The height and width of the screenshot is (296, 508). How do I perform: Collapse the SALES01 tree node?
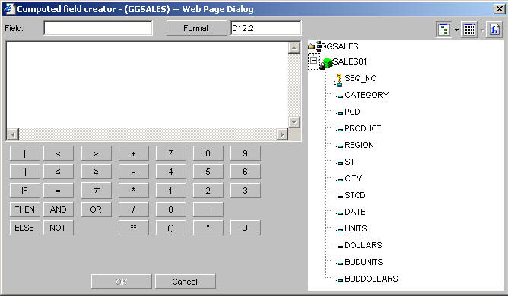[x=313, y=60]
